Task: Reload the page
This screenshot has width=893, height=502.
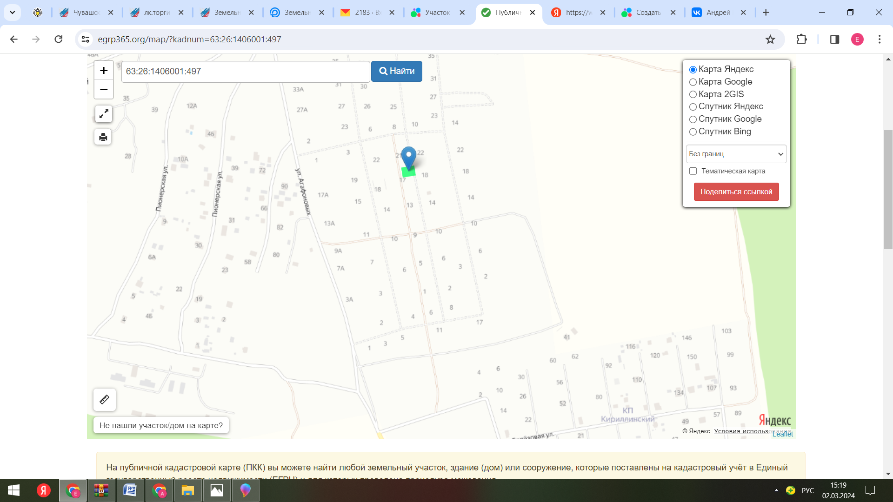Action: pos(59,40)
